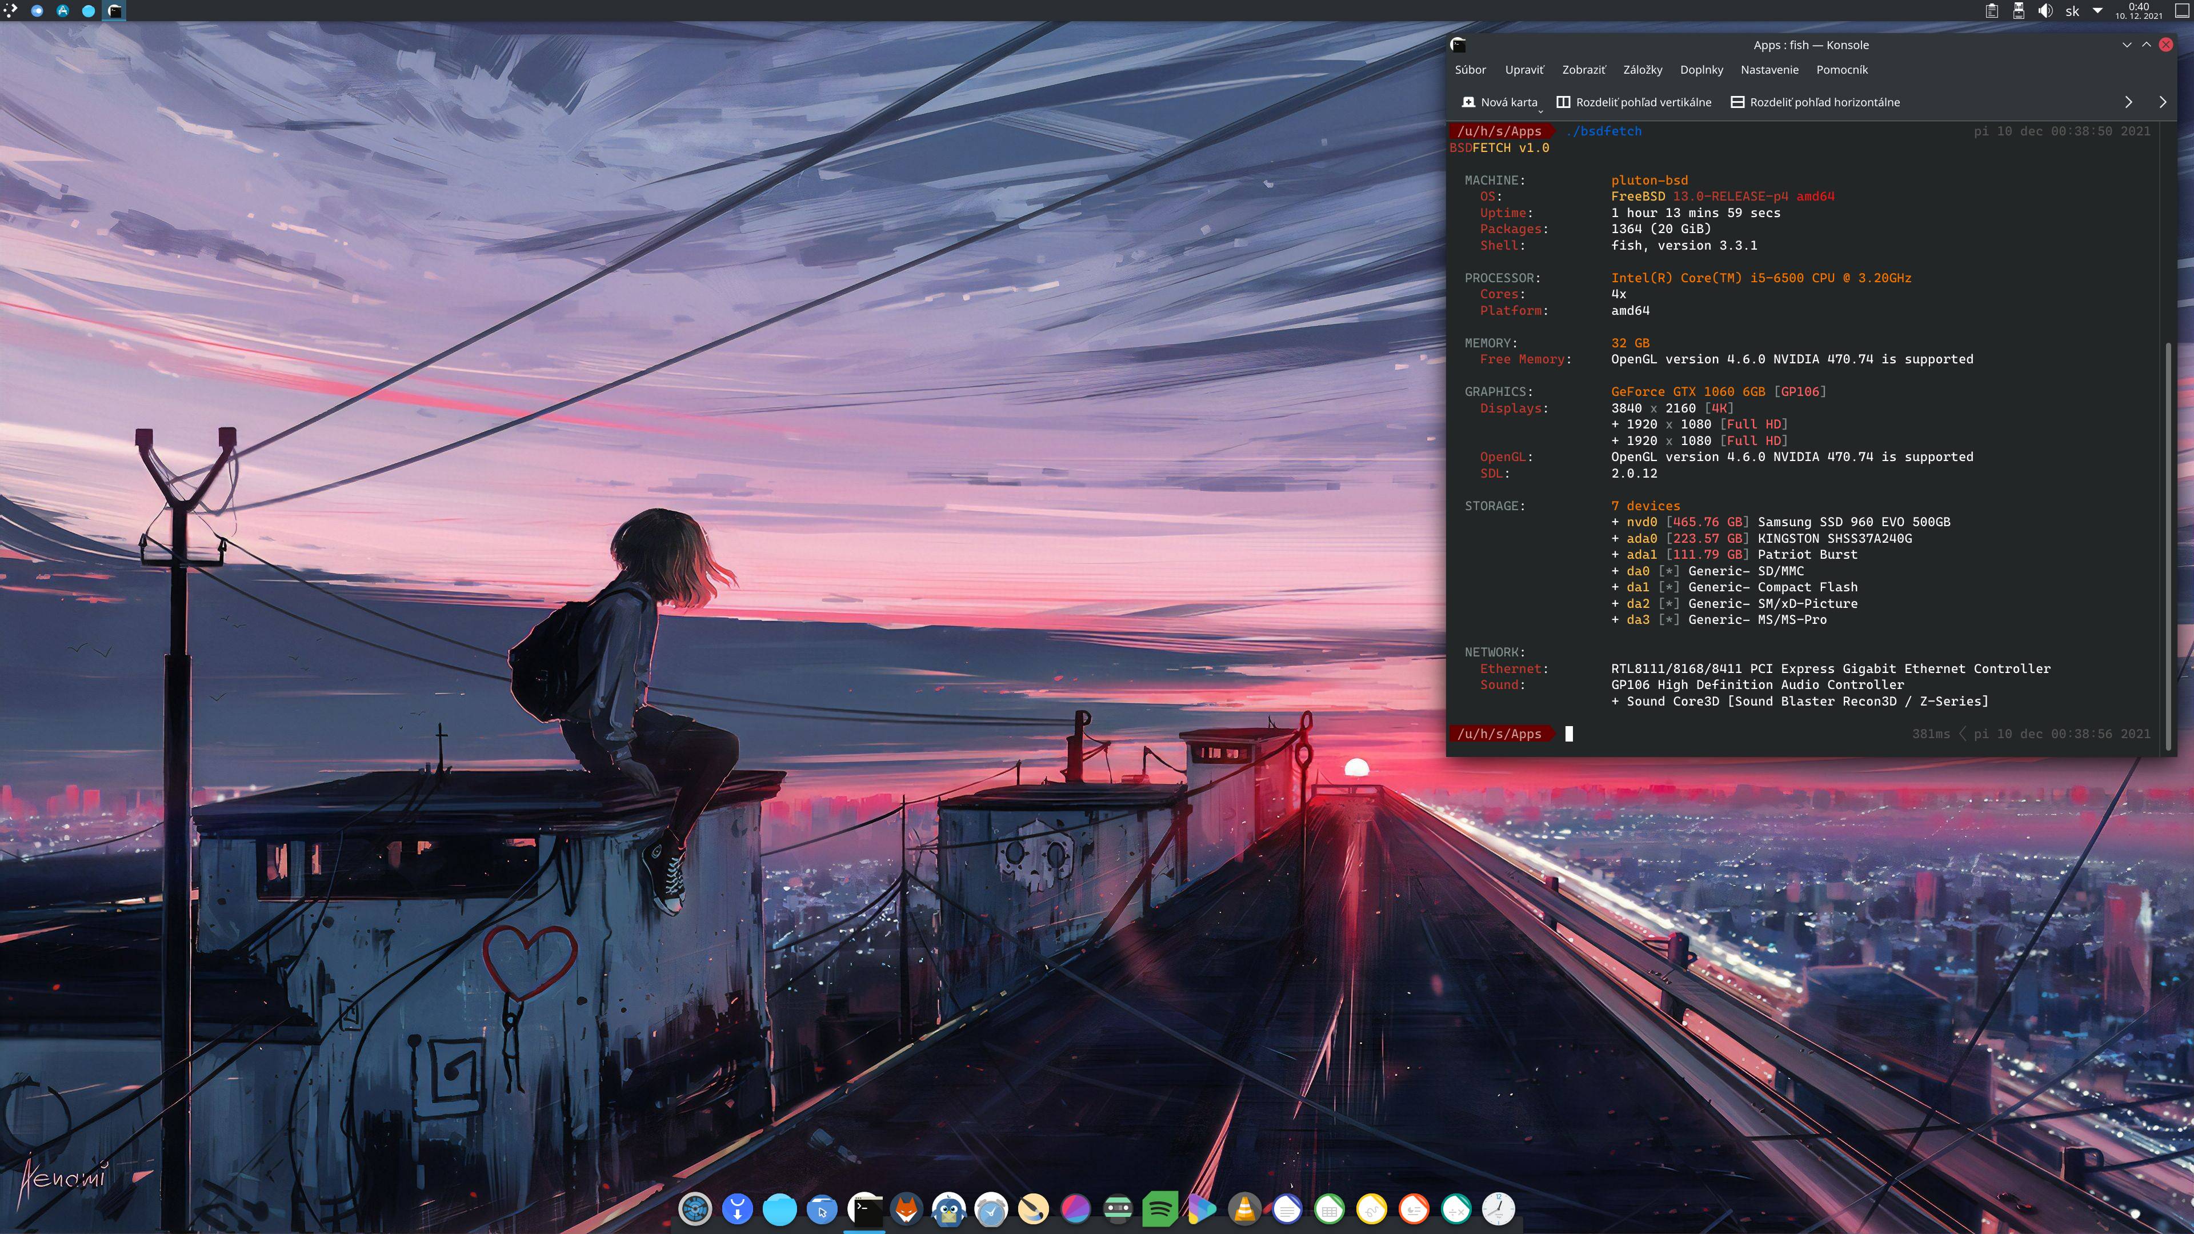The image size is (2194, 1234).
Task: Open the green spreadsheet dock icon
Action: coord(1330,1208)
